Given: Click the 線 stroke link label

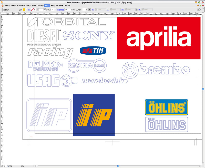Looking at the screenshot, I should pyautogui.click(x=29, y=9).
